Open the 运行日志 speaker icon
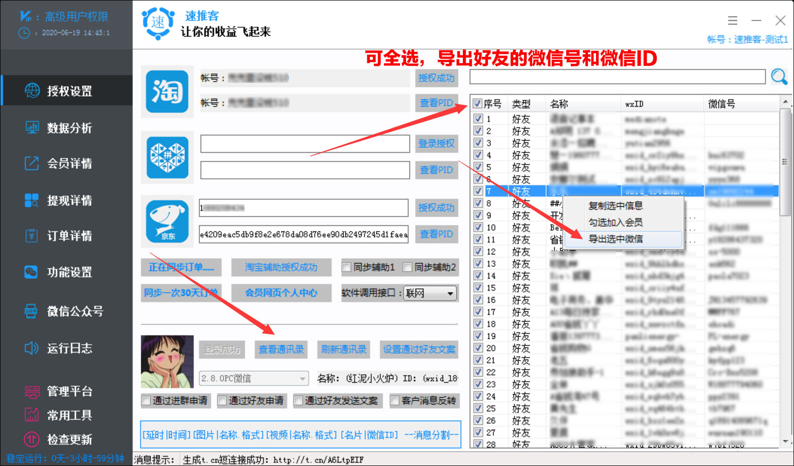Screen dimensions: 794x466 coord(31,348)
